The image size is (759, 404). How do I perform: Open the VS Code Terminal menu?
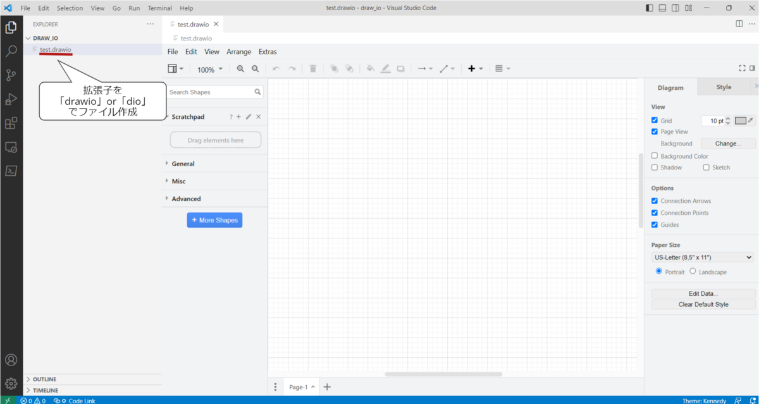tap(160, 8)
